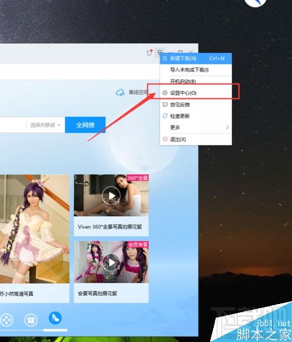This screenshot has height=342, width=292.
Task: Click the red power icon beside 退出
Action: (x=165, y=139)
